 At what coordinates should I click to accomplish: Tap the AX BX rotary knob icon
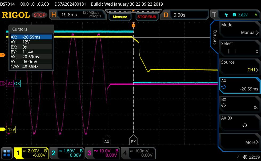coord(244,125)
